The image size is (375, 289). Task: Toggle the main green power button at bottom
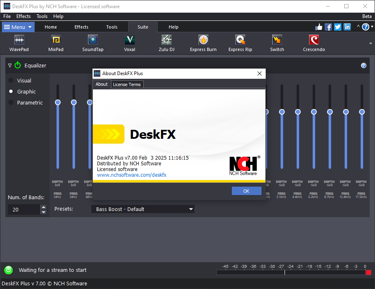click(8, 270)
